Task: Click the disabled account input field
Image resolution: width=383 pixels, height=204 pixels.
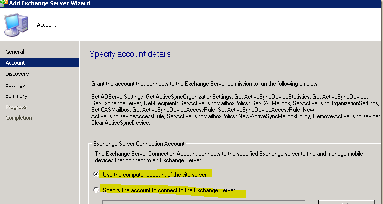Action: pyautogui.click(x=203, y=203)
